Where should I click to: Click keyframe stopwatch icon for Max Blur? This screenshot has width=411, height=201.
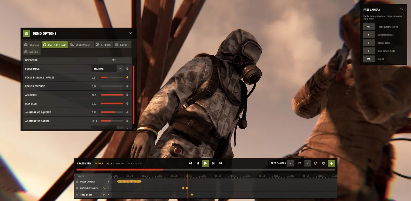127,104
